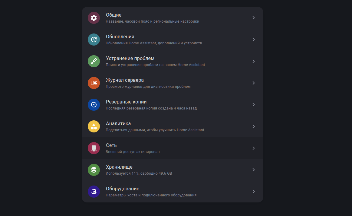Click the teal Обновления refresh icon
Image resolution: width=352 pixels, height=216 pixels.
94,40
